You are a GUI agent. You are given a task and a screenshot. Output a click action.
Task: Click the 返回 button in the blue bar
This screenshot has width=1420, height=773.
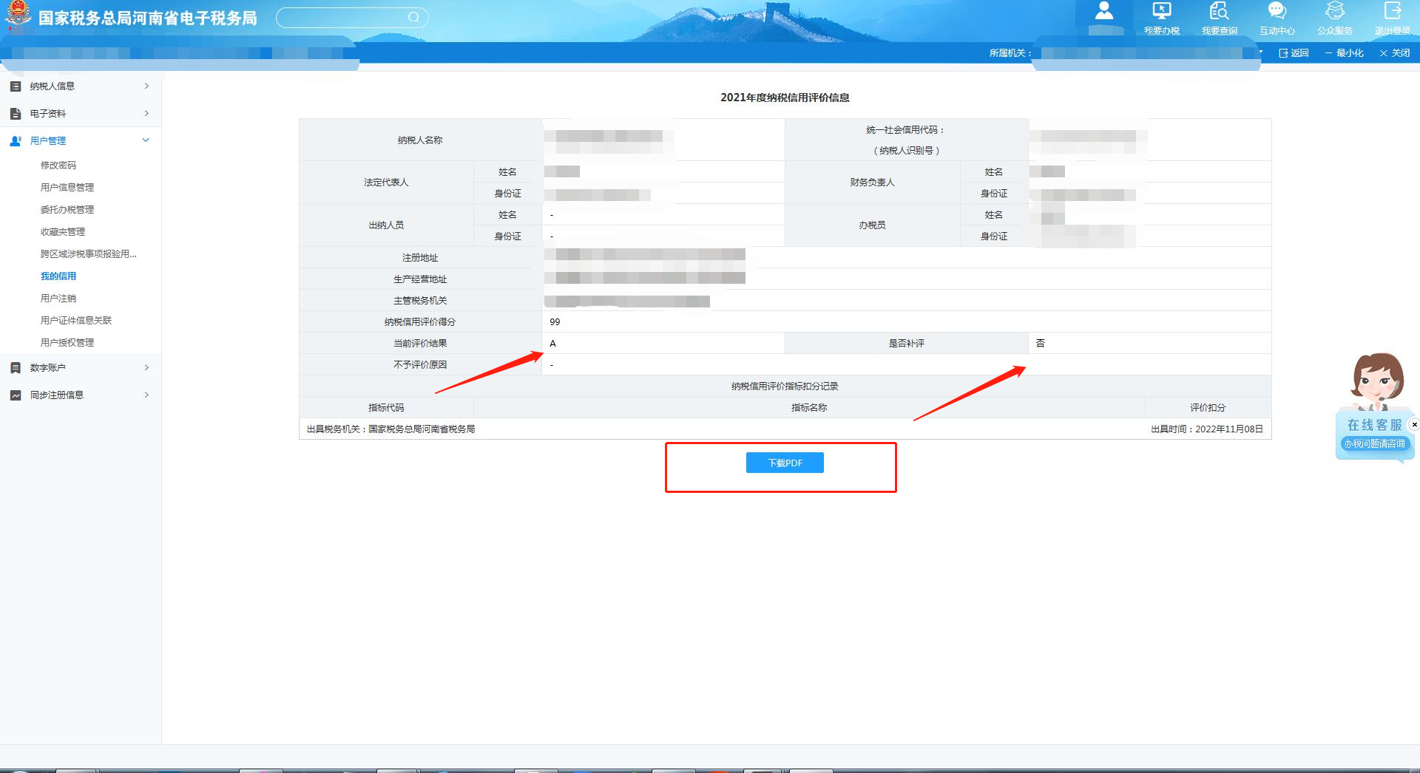(1294, 53)
